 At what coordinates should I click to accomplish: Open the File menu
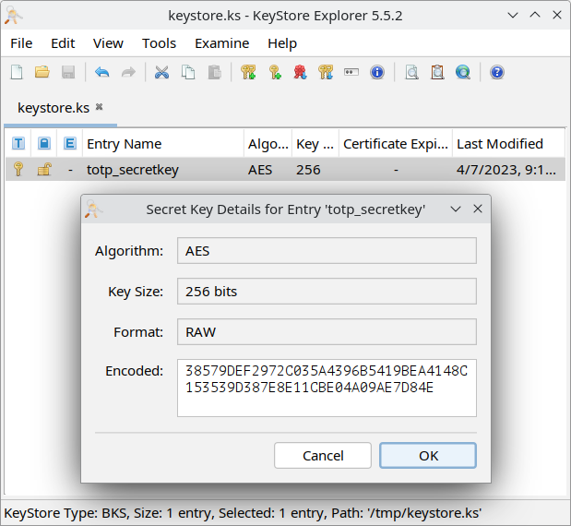(21, 43)
